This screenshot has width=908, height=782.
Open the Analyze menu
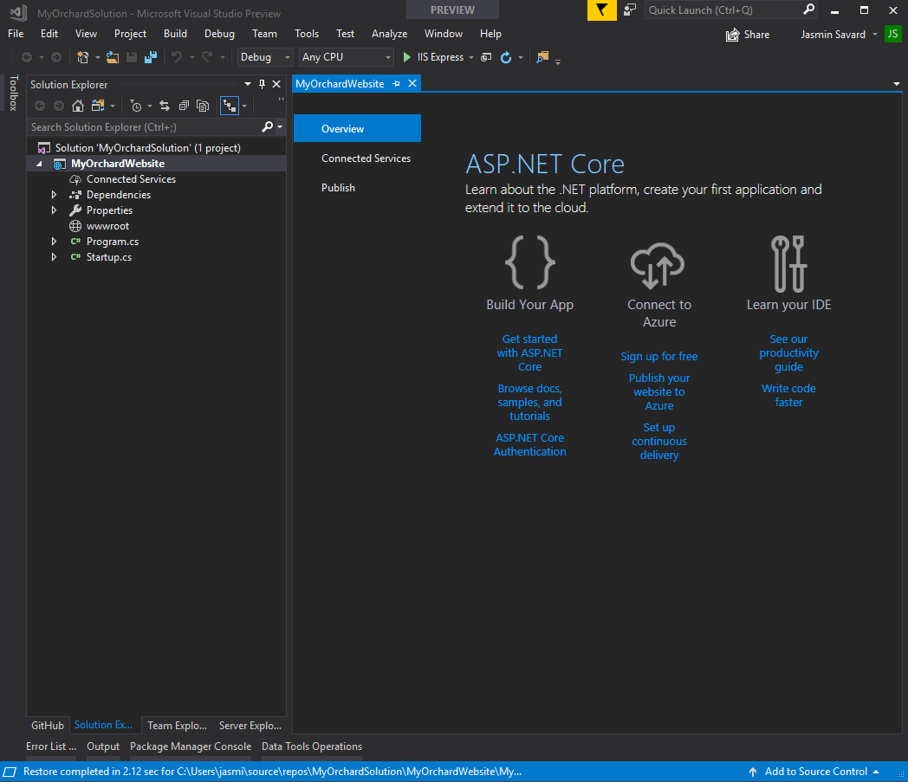[389, 34]
